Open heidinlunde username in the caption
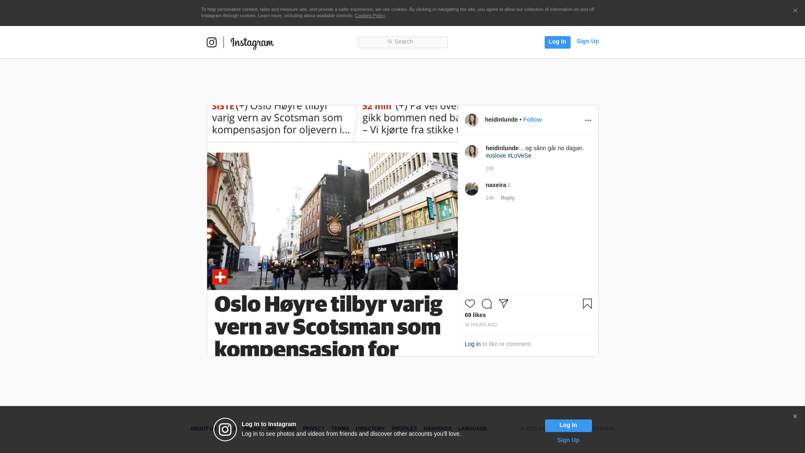This screenshot has width=805, height=453. [502, 148]
